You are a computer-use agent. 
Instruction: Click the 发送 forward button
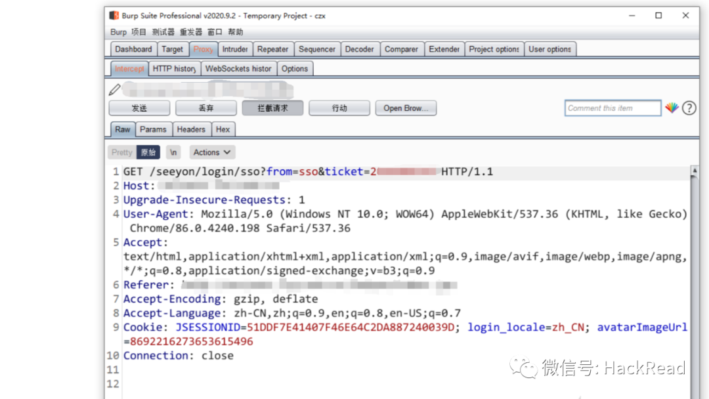click(139, 108)
